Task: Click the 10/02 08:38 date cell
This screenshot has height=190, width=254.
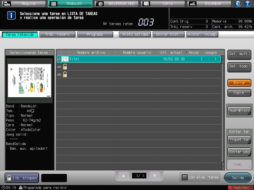Action: click(x=174, y=59)
